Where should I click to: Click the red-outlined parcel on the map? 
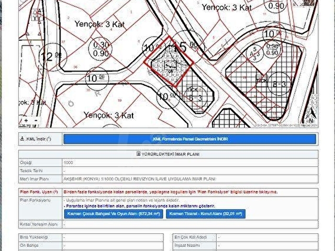[x=169, y=62]
